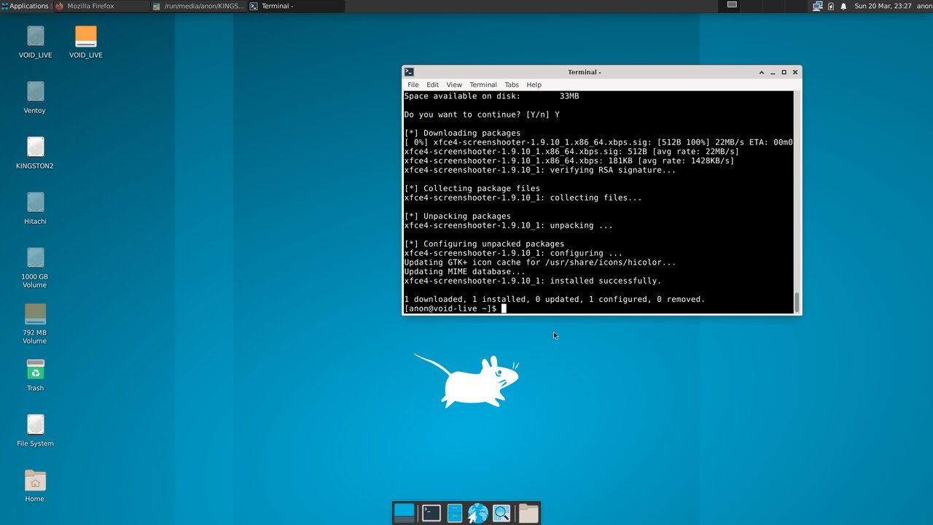Select the Hitachi drive desktop icon
933x525 pixels.
(x=35, y=208)
